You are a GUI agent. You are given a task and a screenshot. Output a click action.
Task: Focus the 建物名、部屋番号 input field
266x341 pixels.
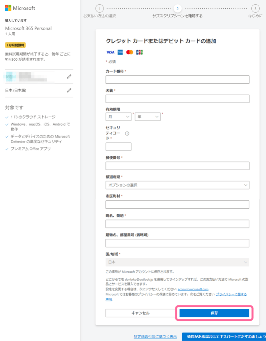click(177, 243)
